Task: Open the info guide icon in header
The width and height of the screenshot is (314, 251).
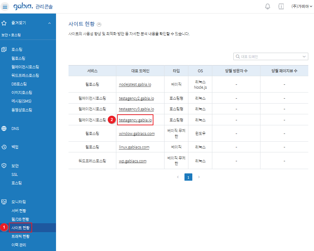Action: pos(281,6)
